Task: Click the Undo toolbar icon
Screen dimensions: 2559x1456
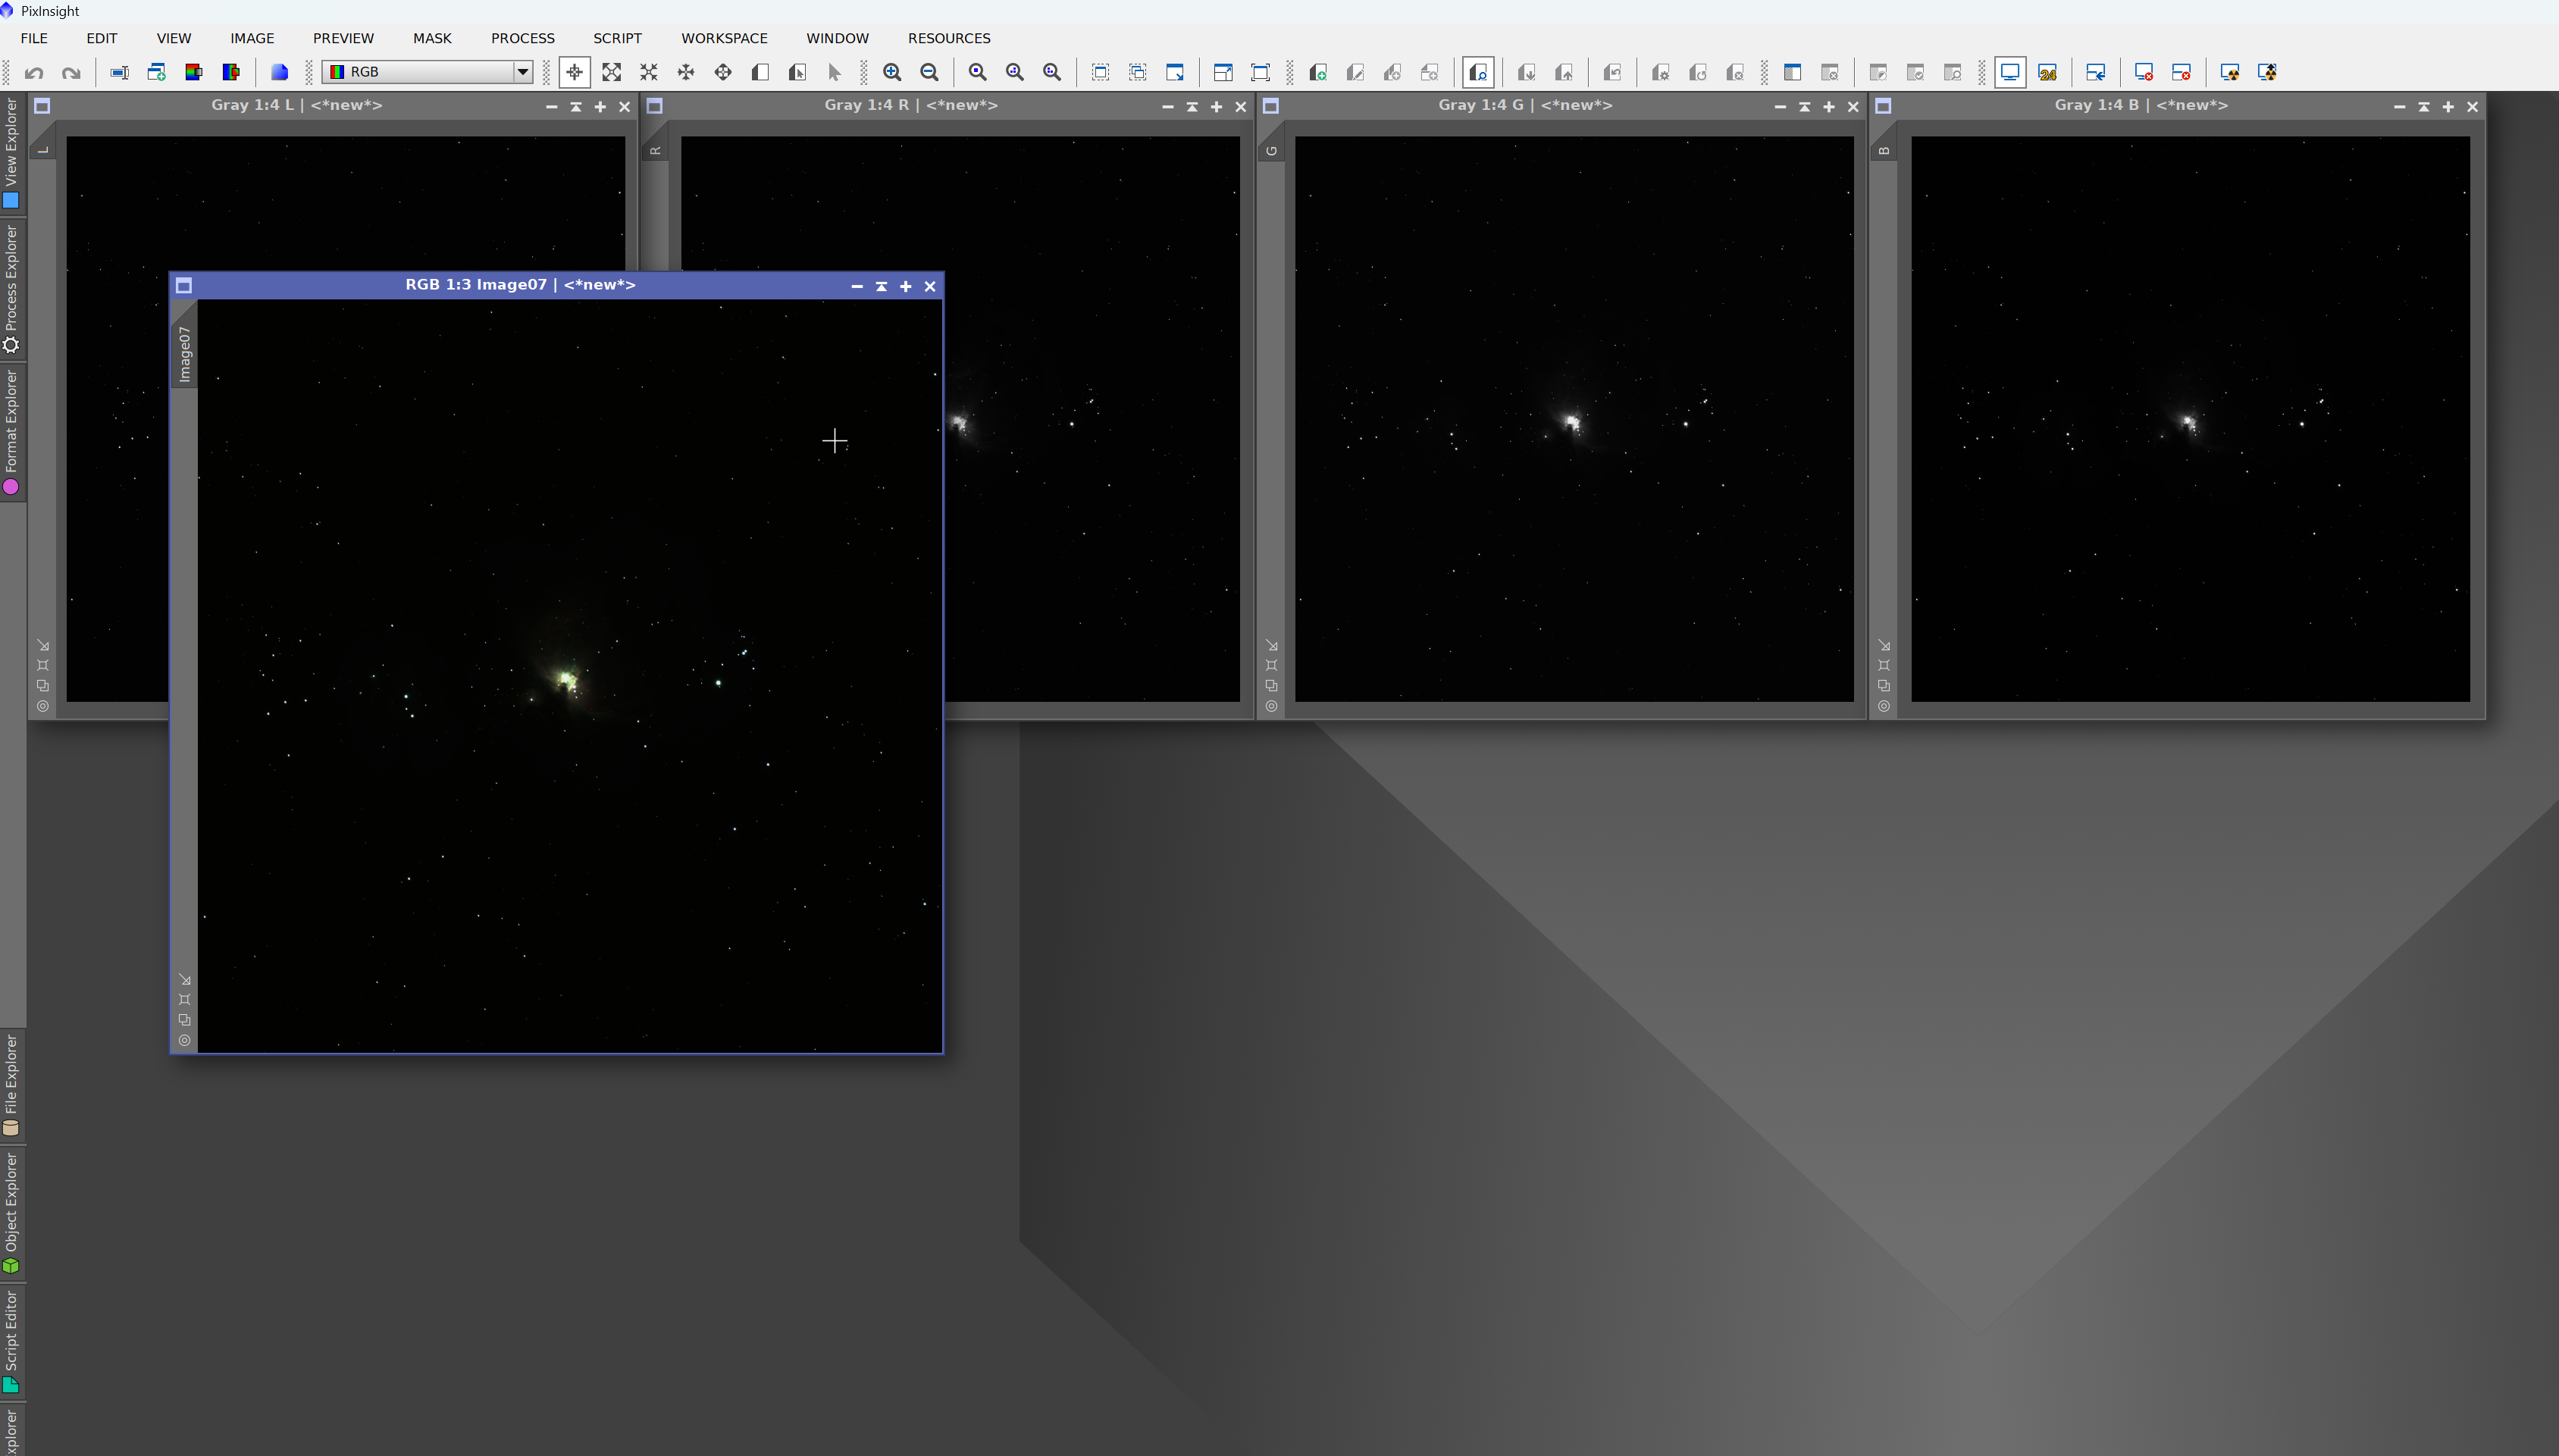Action: coord(34,72)
